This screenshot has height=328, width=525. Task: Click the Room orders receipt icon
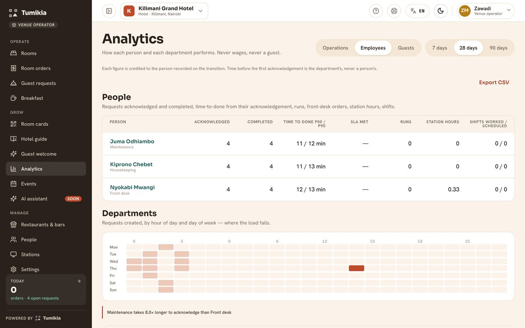[13, 68]
